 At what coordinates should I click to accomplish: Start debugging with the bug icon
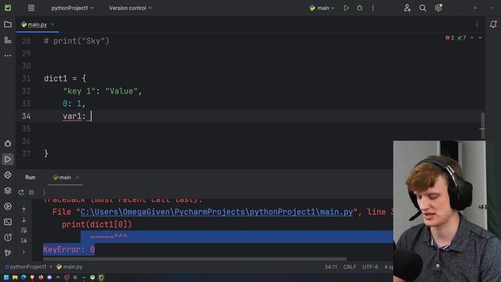pyautogui.click(x=359, y=8)
